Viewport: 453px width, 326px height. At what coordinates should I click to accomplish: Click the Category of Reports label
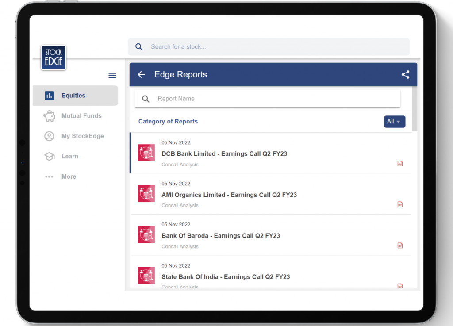click(168, 122)
